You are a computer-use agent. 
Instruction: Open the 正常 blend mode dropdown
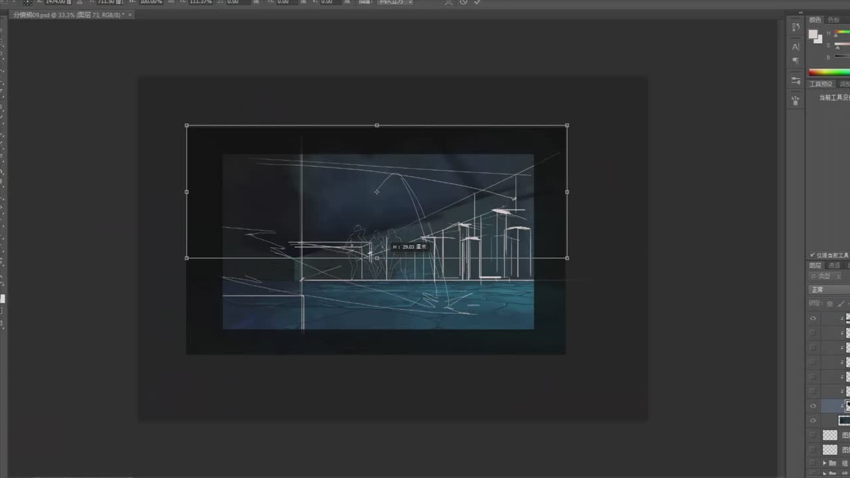point(829,290)
